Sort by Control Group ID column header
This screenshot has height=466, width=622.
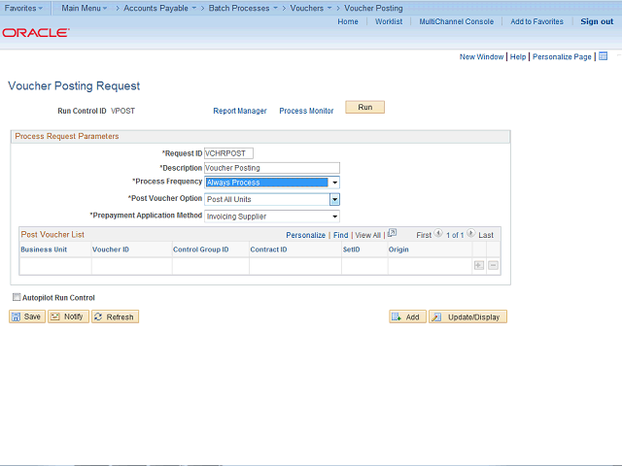[x=201, y=250]
